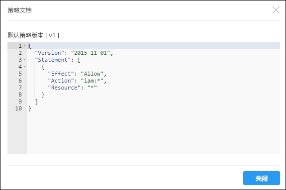Collapse the fold arrow on line 1
Screen dimensions: 286x190
25,46
